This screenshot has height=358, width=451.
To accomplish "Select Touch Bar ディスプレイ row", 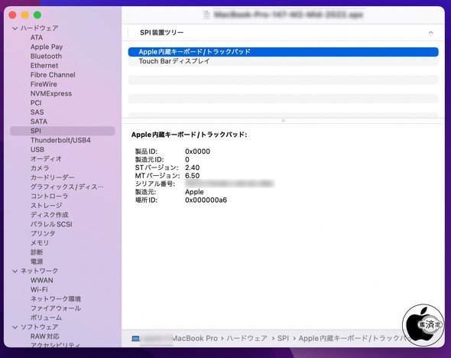I will point(284,61).
